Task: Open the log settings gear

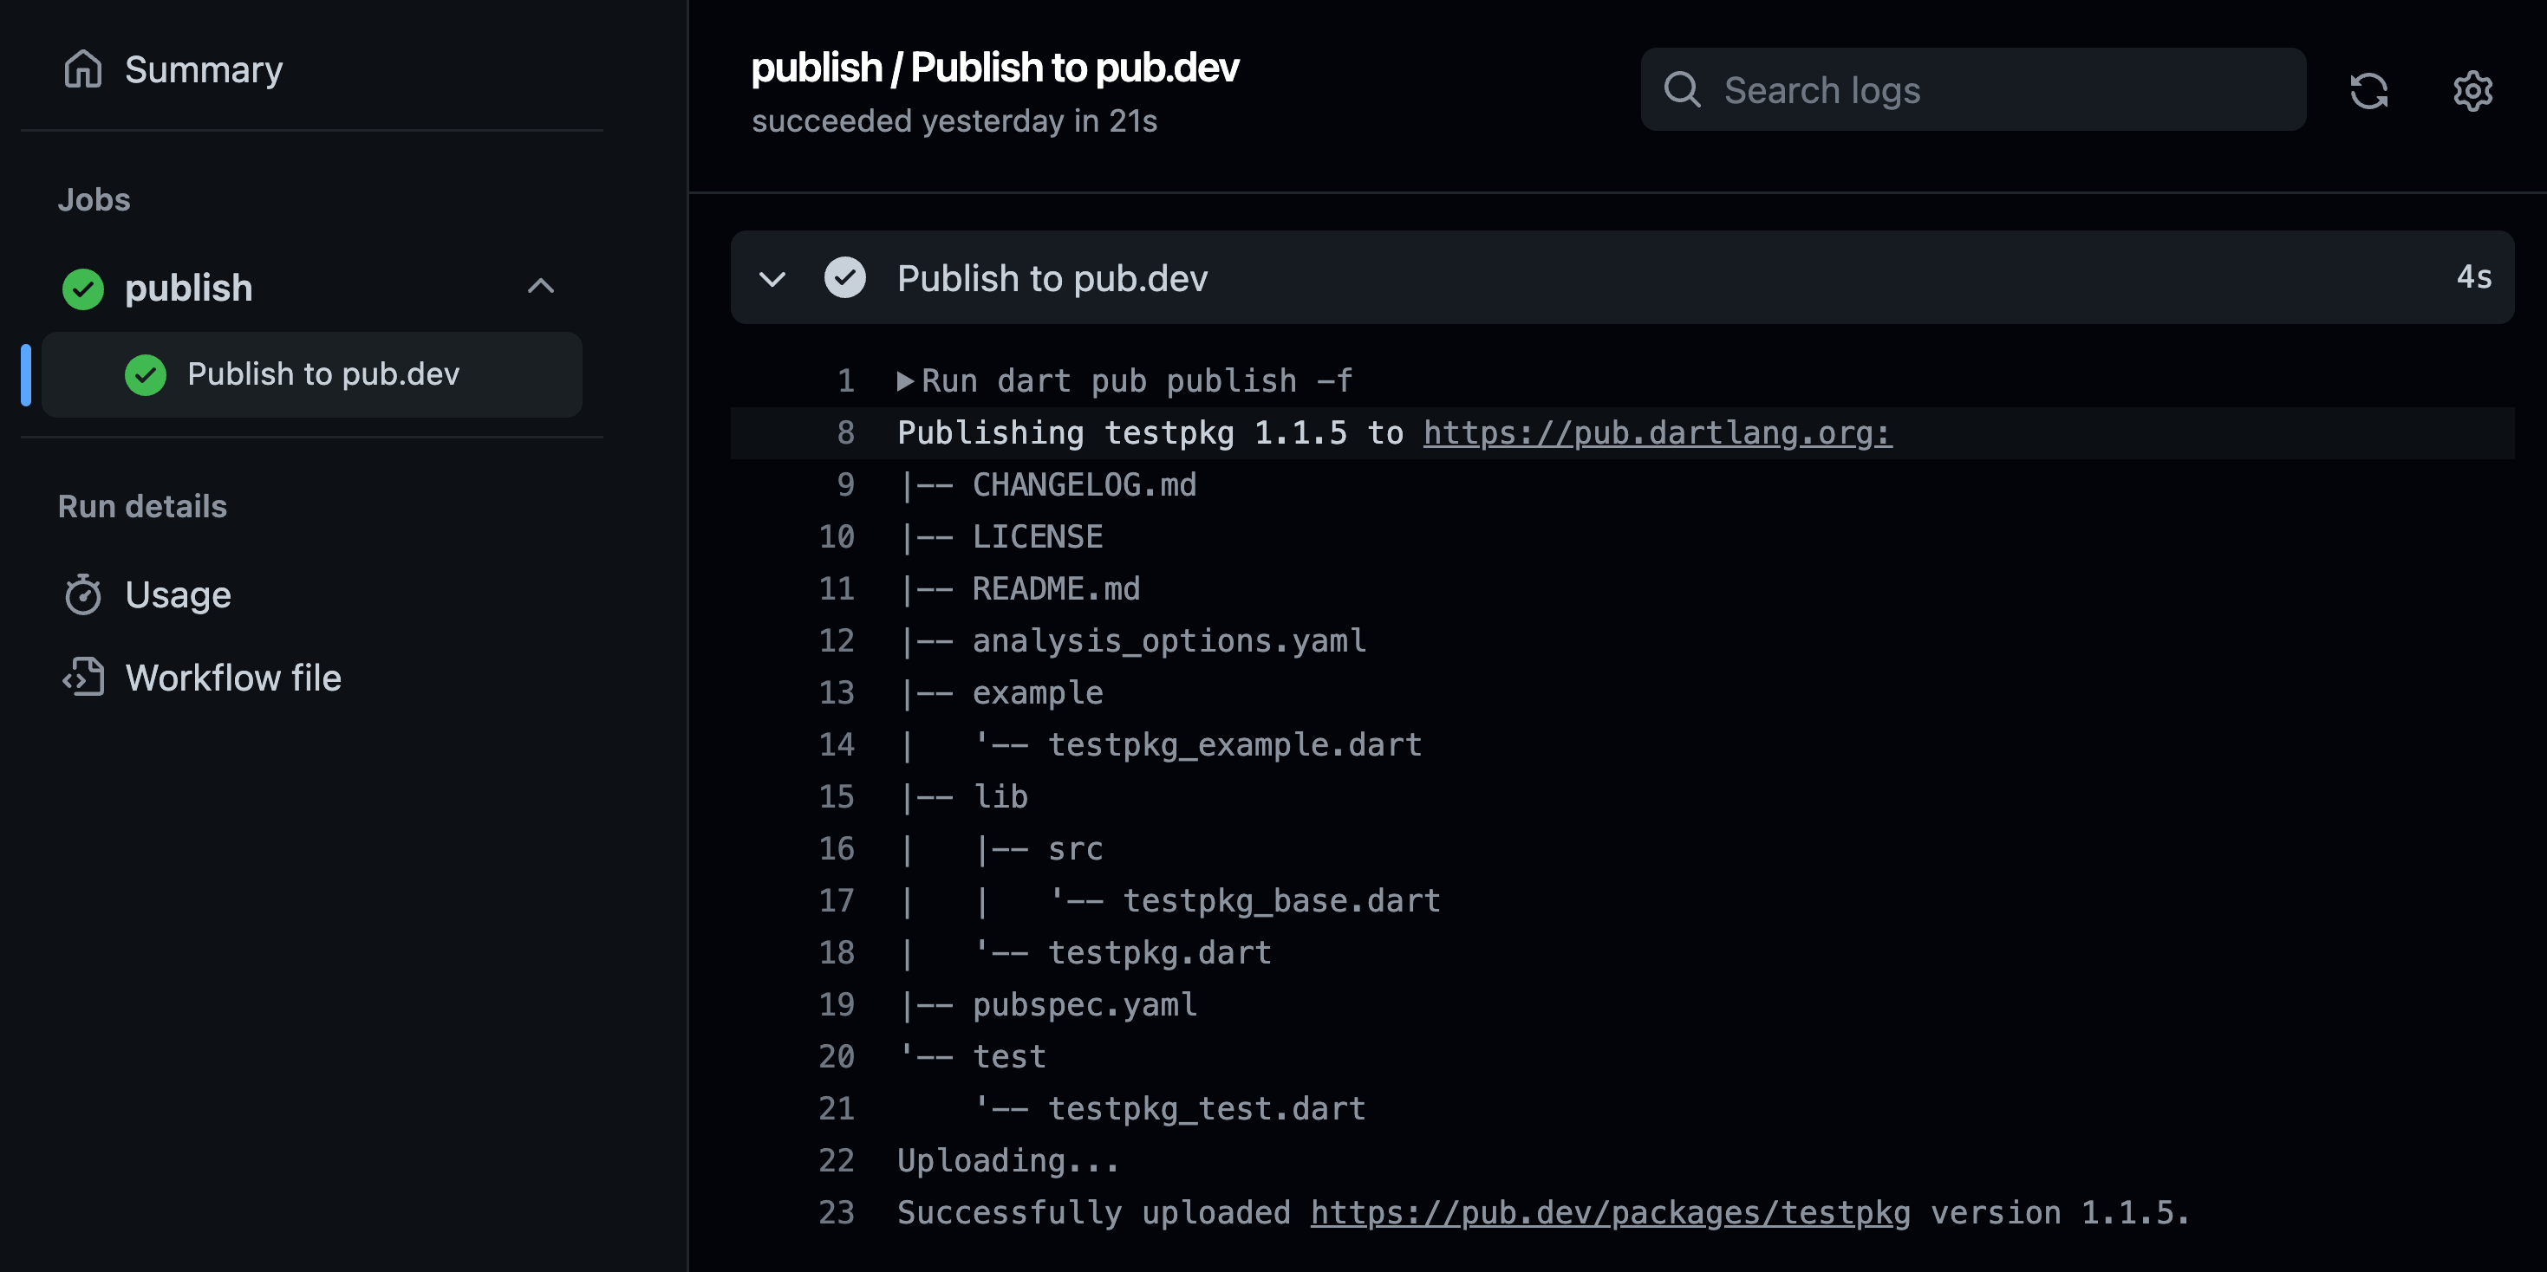Action: click(x=2472, y=90)
